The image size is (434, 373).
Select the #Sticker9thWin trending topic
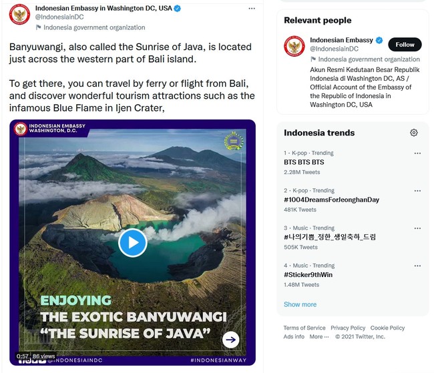pyautogui.click(x=308, y=274)
